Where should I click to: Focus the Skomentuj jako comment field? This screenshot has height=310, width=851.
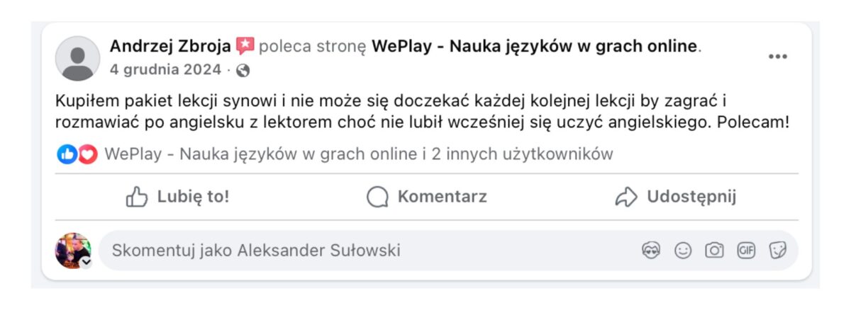tap(355, 250)
